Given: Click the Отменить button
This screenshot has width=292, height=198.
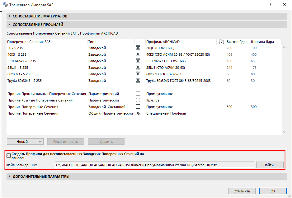Looking at the screenshot, I should [x=242, y=191].
